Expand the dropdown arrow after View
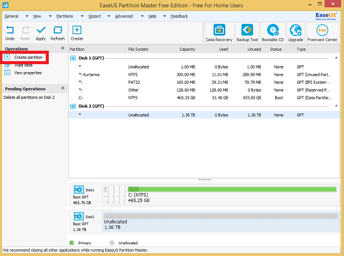The width and height of the screenshot is (344, 256). pyautogui.click(x=50, y=16)
